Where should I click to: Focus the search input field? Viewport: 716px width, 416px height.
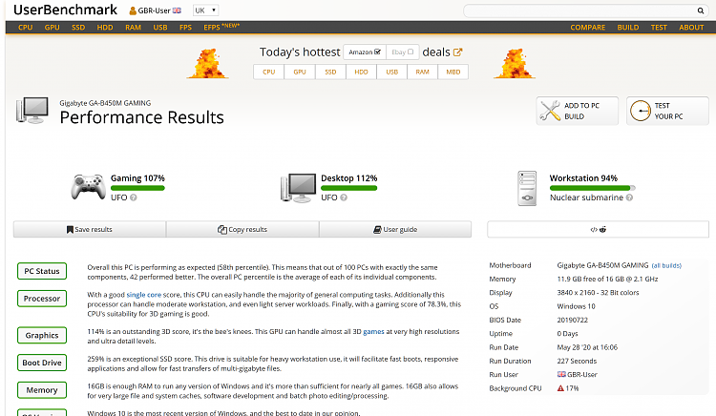point(579,10)
